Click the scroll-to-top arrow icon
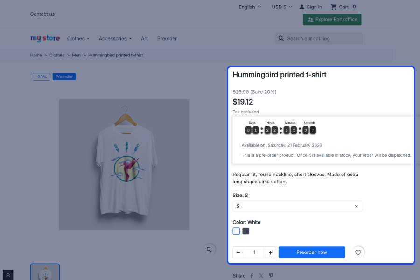Screen dimensions: 420x280 point(8,275)
